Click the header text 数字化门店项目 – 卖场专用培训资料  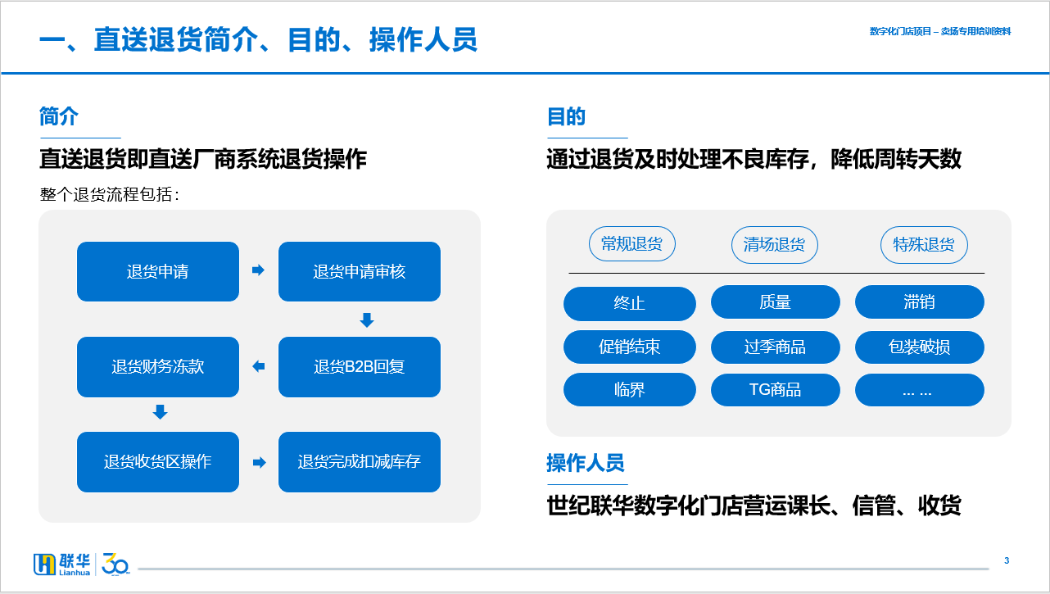tap(940, 31)
